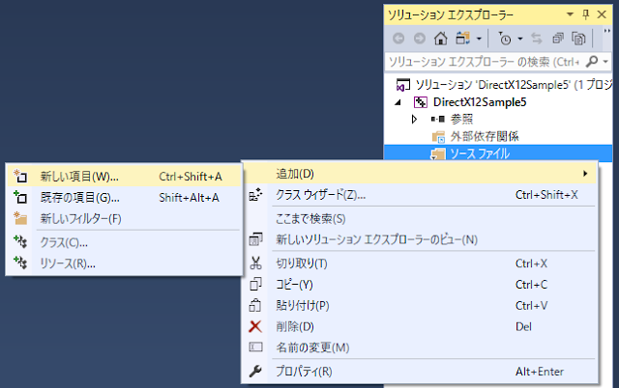This screenshot has height=388, width=619.
Task: Toggle the Show All Files icon
Action: (x=578, y=39)
